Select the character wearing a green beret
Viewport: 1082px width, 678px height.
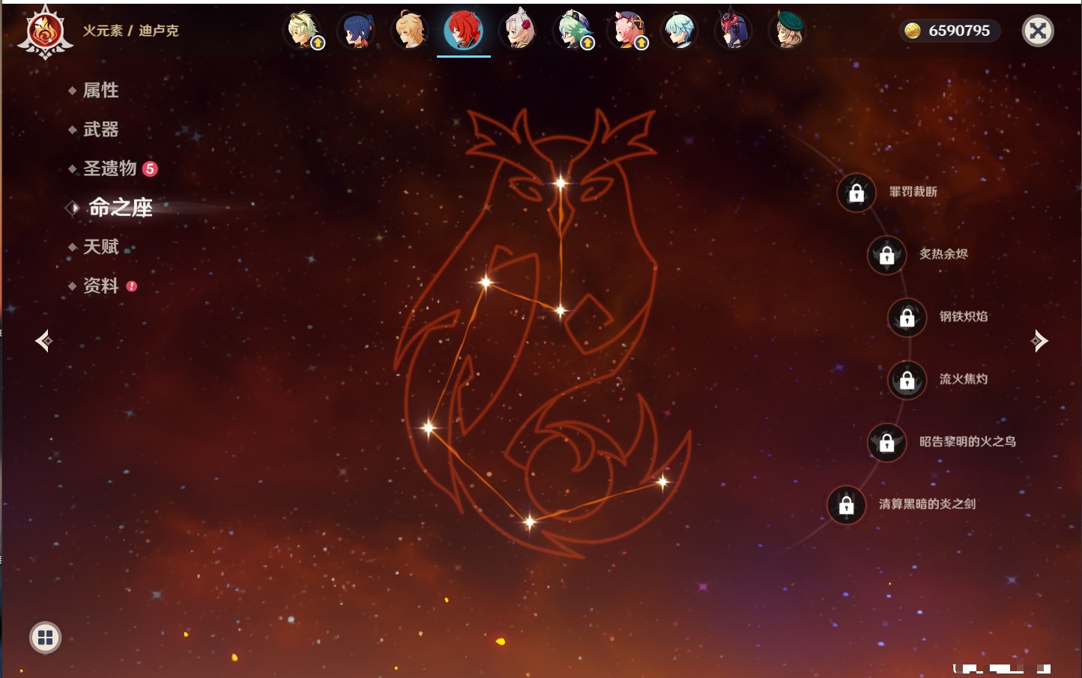(x=788, y=31)
